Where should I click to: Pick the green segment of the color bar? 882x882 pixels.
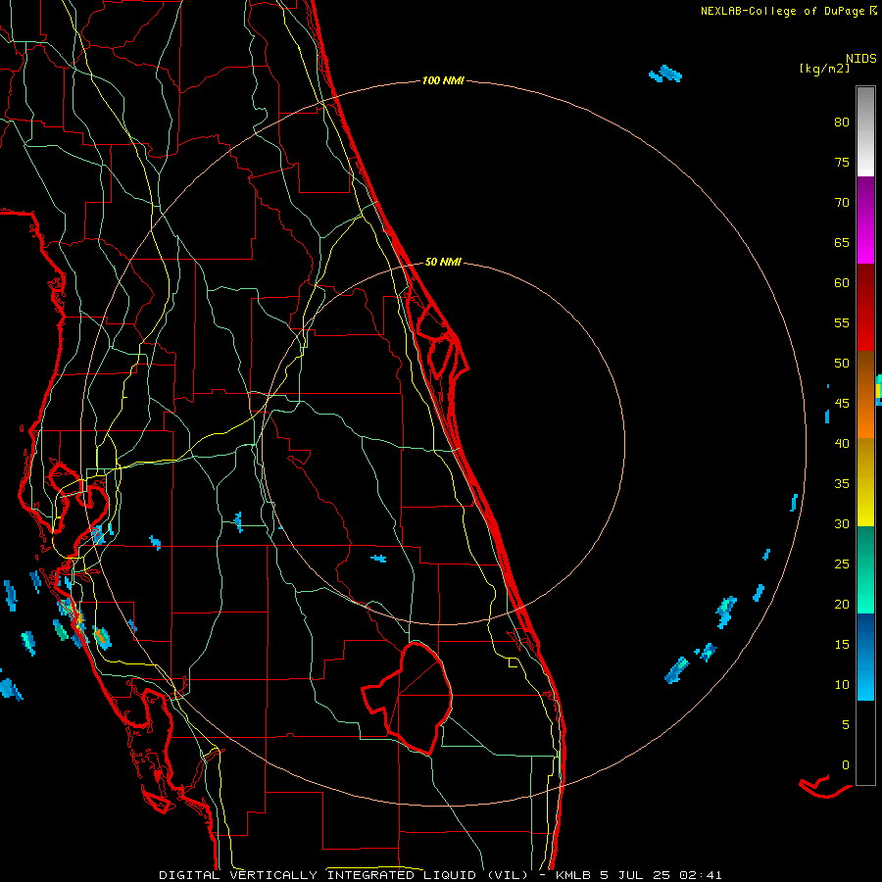click(x=865, y=569)
